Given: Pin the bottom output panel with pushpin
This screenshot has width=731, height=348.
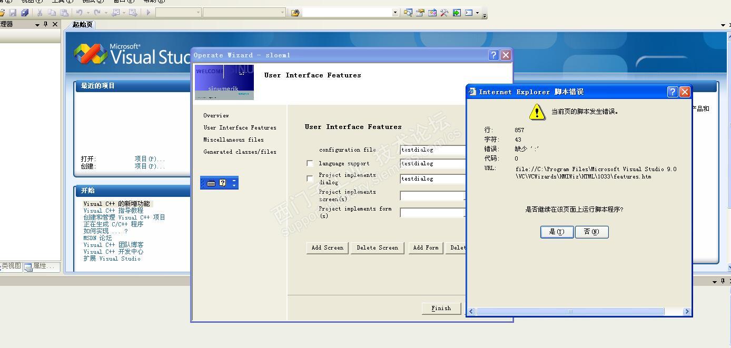Looking at the screenshot, I should click(723, 281).
